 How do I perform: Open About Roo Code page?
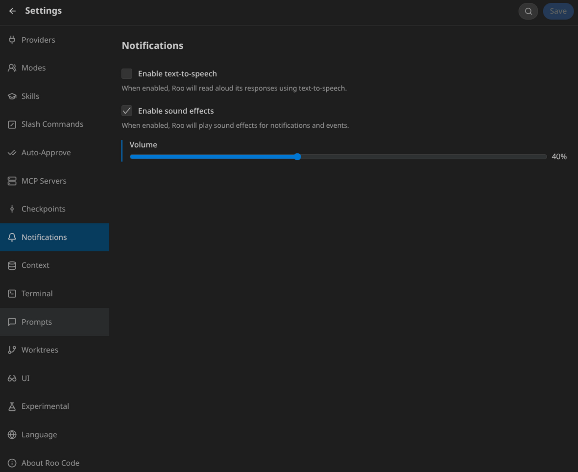pyautogui.click(x=50, y=463)
